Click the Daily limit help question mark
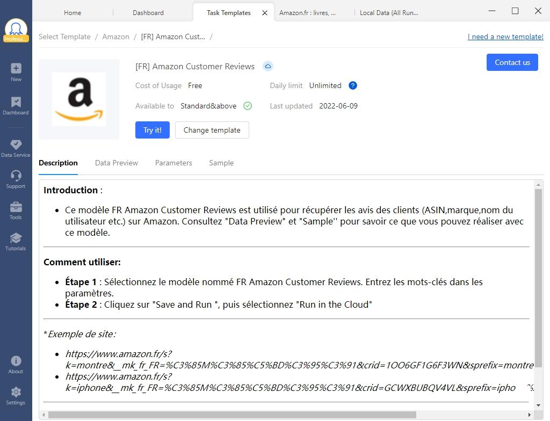This screenshot has width=550, height=421. tap(353, 85)
